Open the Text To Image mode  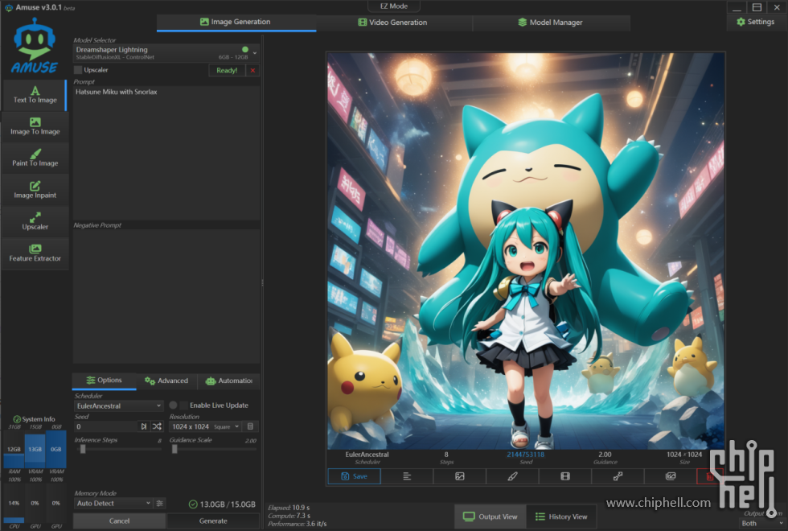[35, 95]
